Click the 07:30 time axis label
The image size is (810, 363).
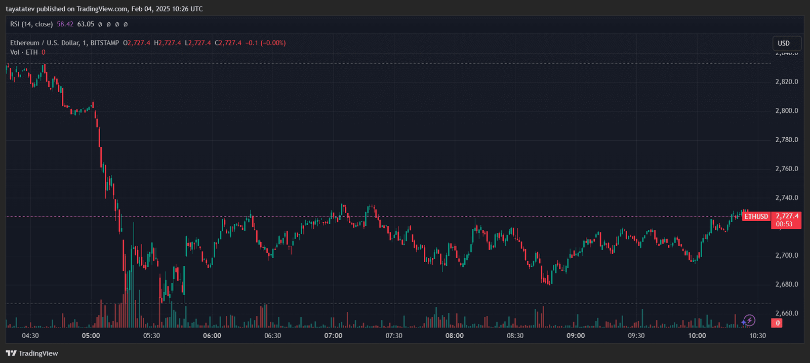(394, 336)
